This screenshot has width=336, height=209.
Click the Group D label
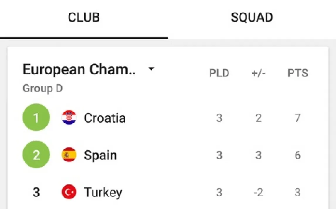(43, 88)
